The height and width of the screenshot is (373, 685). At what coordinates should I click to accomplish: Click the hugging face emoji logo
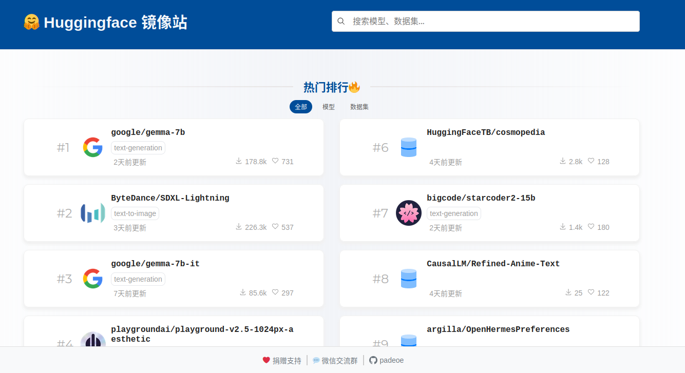(31, 23)
